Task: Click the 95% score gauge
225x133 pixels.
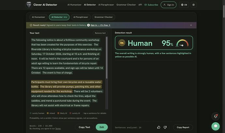Action: [x=182, y=43]
